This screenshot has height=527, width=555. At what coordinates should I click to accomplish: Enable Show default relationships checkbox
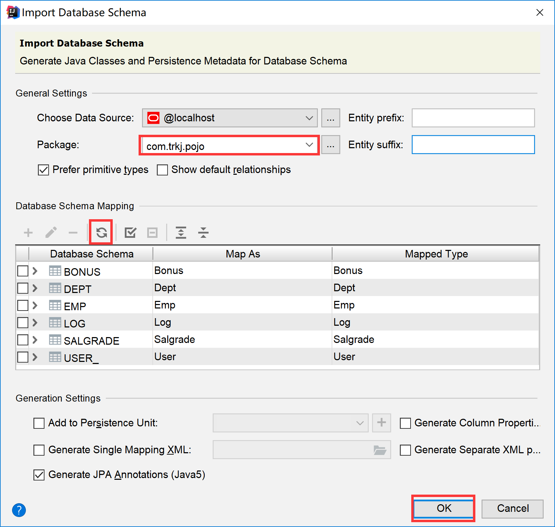pyautogui.click(x=162, y=170)
